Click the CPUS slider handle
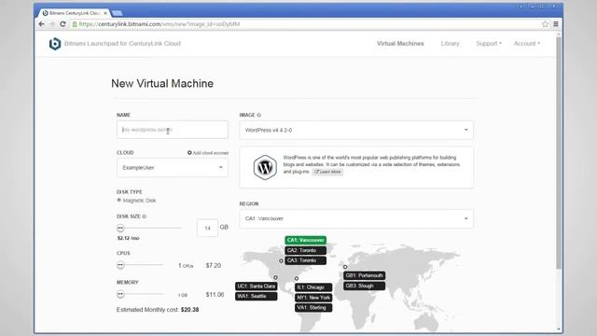 coord(120,265)
